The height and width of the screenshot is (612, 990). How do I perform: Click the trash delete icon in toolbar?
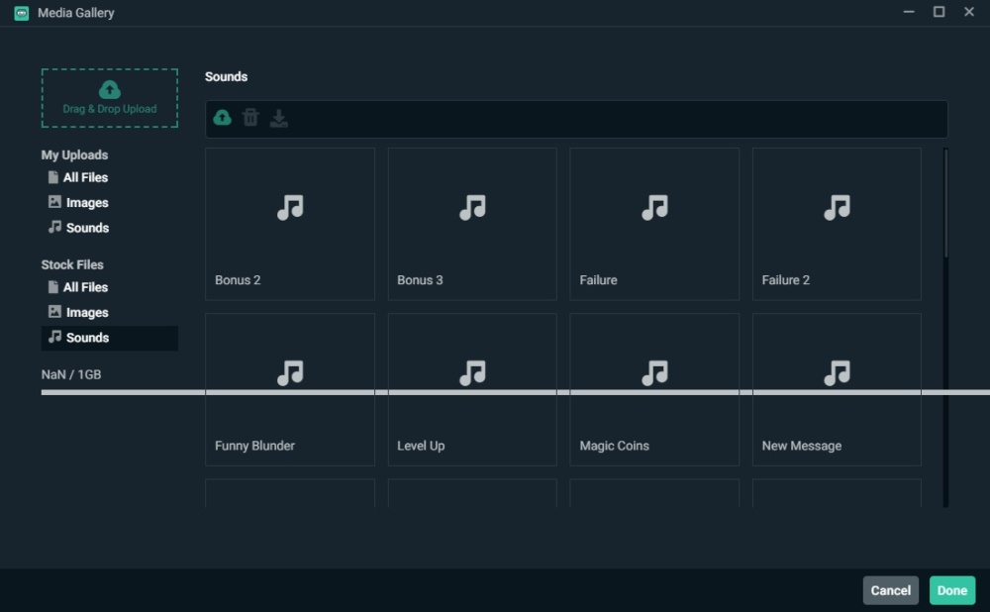(250, 118)
